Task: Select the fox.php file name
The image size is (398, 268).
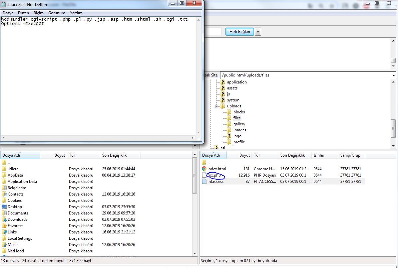Action: tap(214, 175)
